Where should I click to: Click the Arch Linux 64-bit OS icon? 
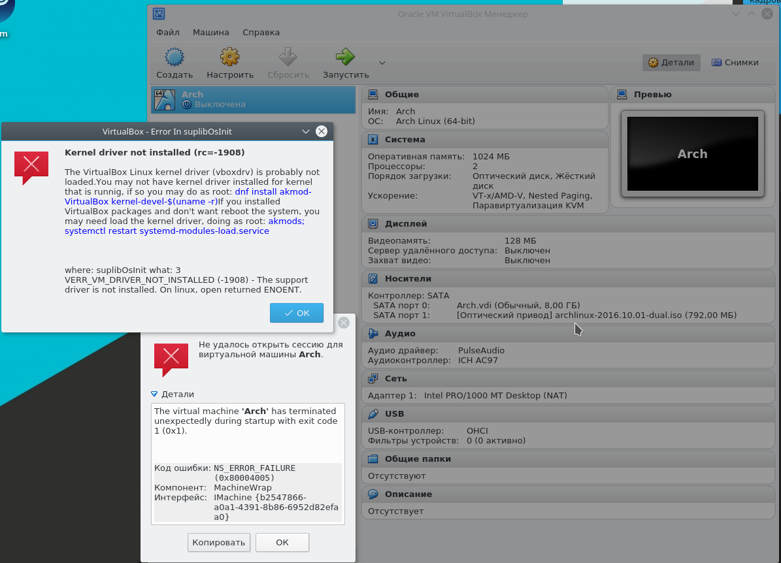coord(164,99)
